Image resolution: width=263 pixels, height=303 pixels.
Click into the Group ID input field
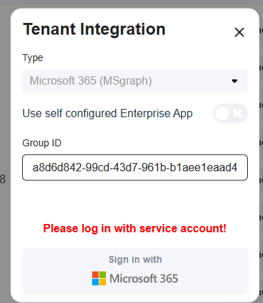pyautogui.click(x=135, y=167)
